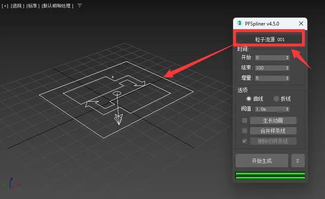Screen dimensions: 325x199
Task: Click the 粒子流源 001 pick button
Action: tap(270, 39)
